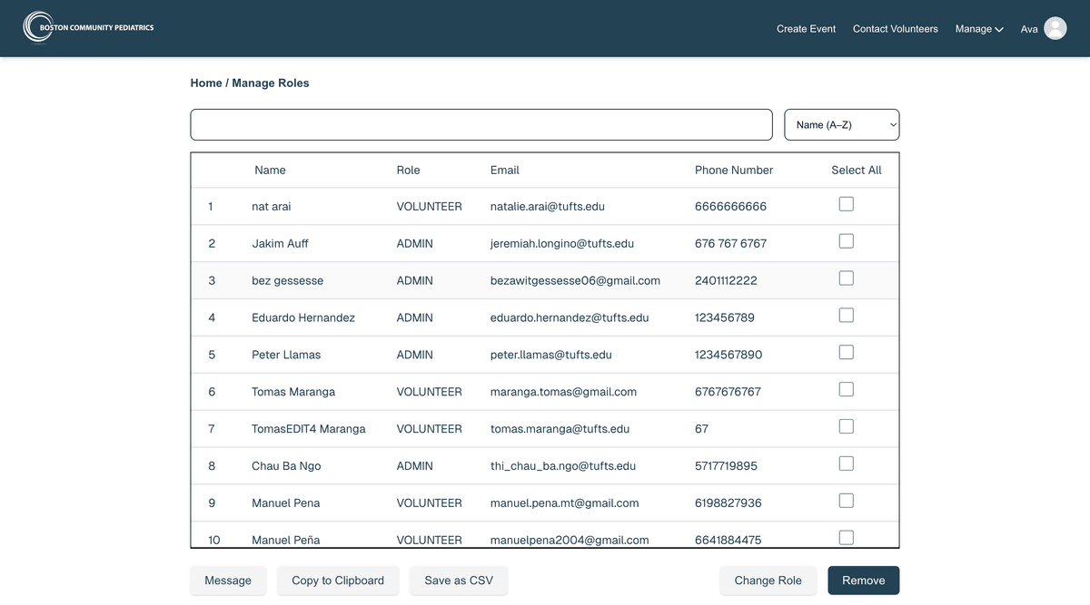Open the Name (A–Z) sort dropdown
This screenshot has height=605, width=1090.
pos(841,125)
